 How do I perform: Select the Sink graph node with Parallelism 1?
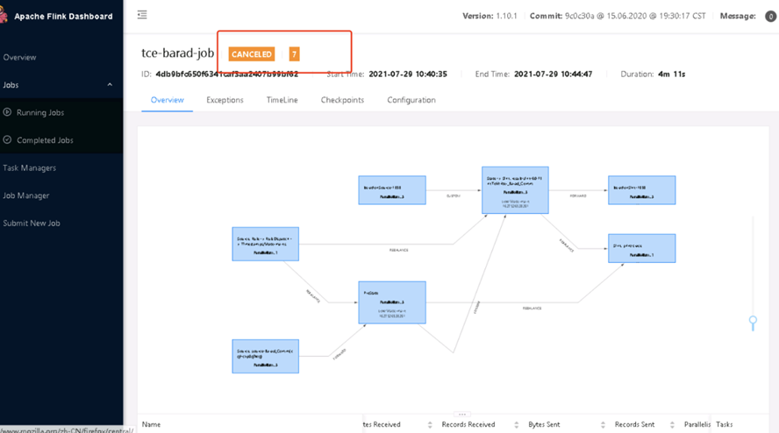[642, 248]
